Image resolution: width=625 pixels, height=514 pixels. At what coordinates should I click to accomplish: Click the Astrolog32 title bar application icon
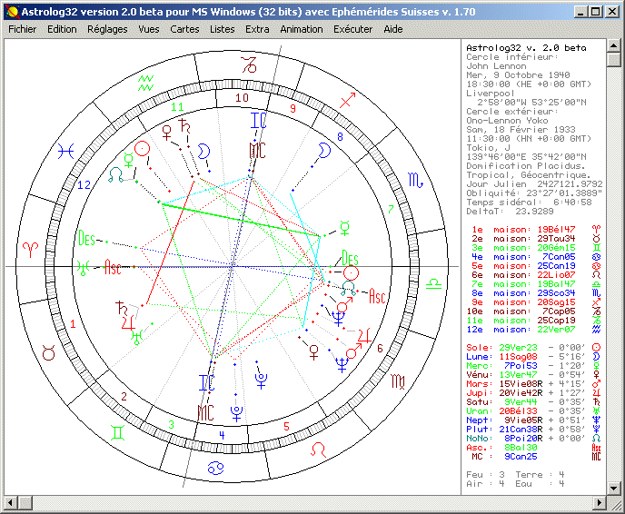10,11
